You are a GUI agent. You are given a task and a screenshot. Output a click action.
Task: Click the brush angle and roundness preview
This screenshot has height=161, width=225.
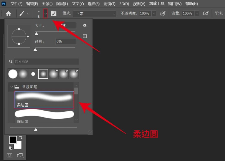[x=19, y=36]
